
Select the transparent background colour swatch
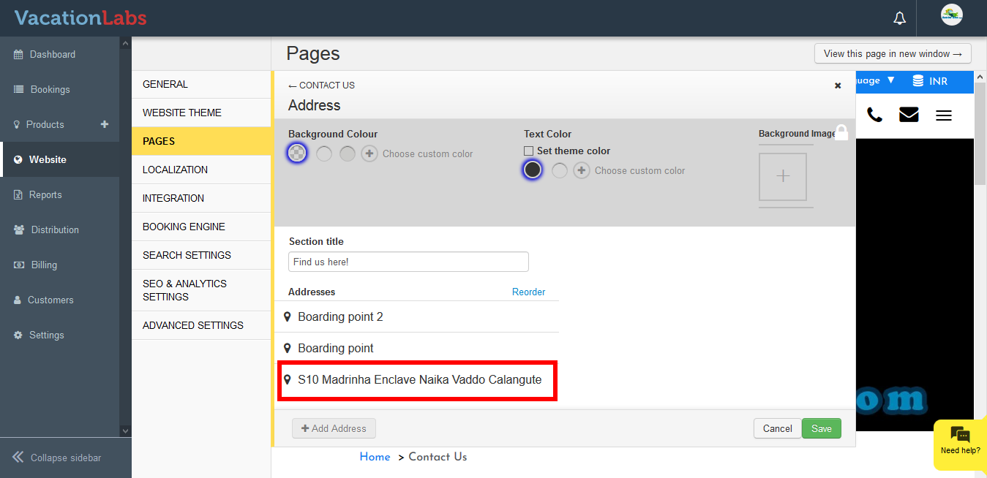297,153
